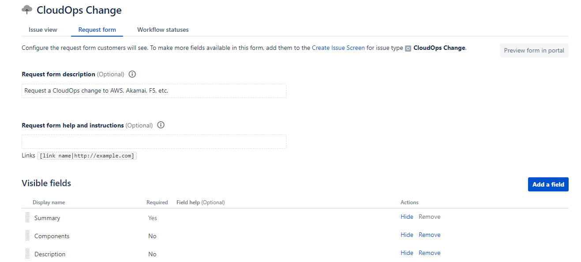Click the help and instructions input box
The image size is (581, 262).
[154, 141]
